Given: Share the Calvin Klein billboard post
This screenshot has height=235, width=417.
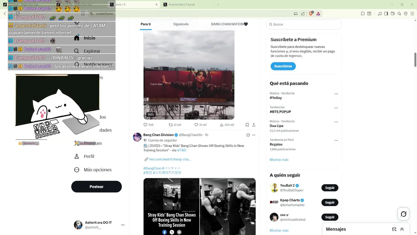Looking at the screenshot, I should [254, 125].
